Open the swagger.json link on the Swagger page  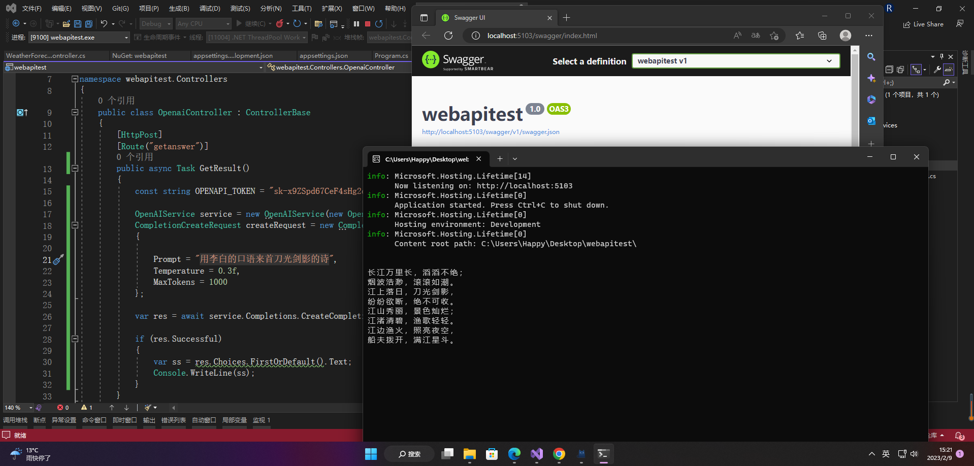(491, 132)
